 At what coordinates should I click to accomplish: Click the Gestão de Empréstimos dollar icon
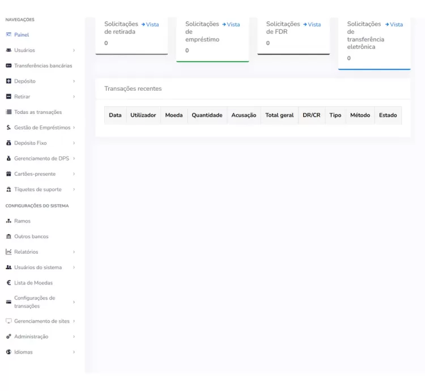click(x=8, y=127)
